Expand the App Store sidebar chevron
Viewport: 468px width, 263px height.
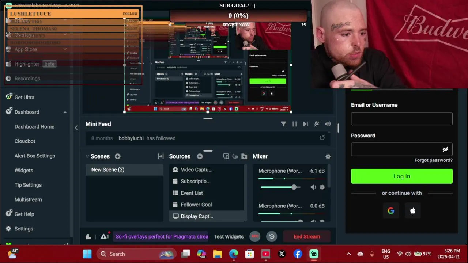click(x=65, y=49)
